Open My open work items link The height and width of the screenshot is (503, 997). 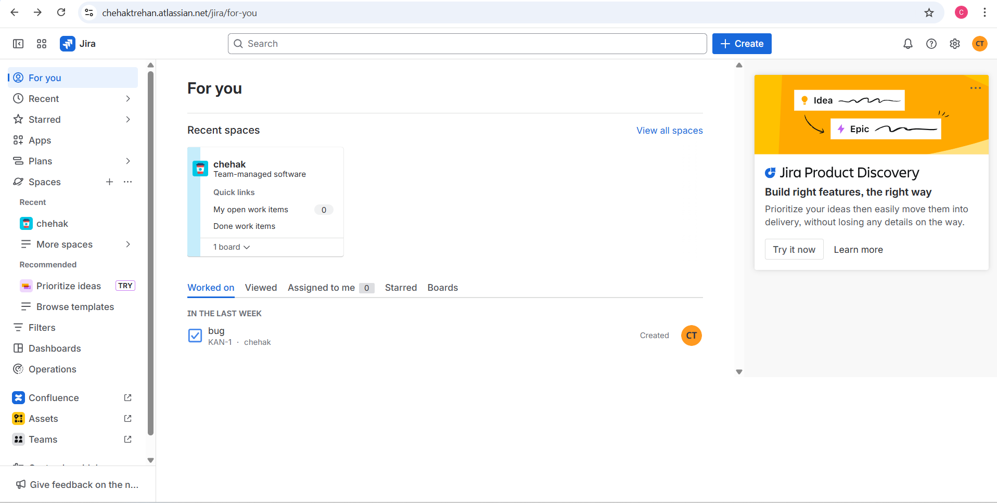pos(251,210)
